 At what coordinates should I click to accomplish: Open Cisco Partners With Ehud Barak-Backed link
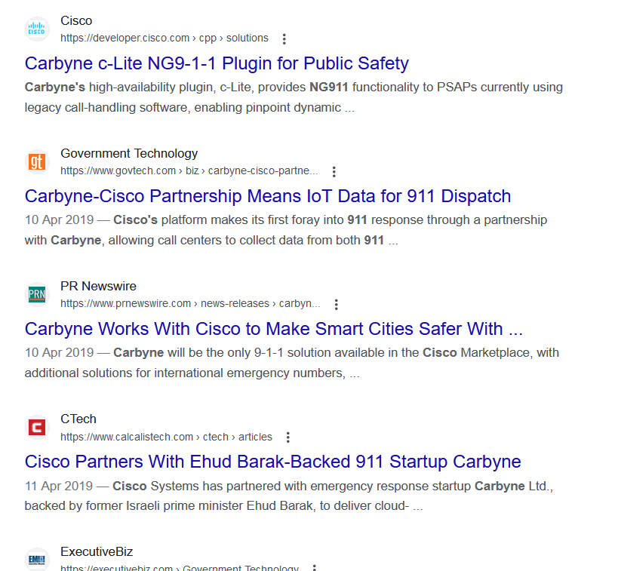(x=273, y=462)
